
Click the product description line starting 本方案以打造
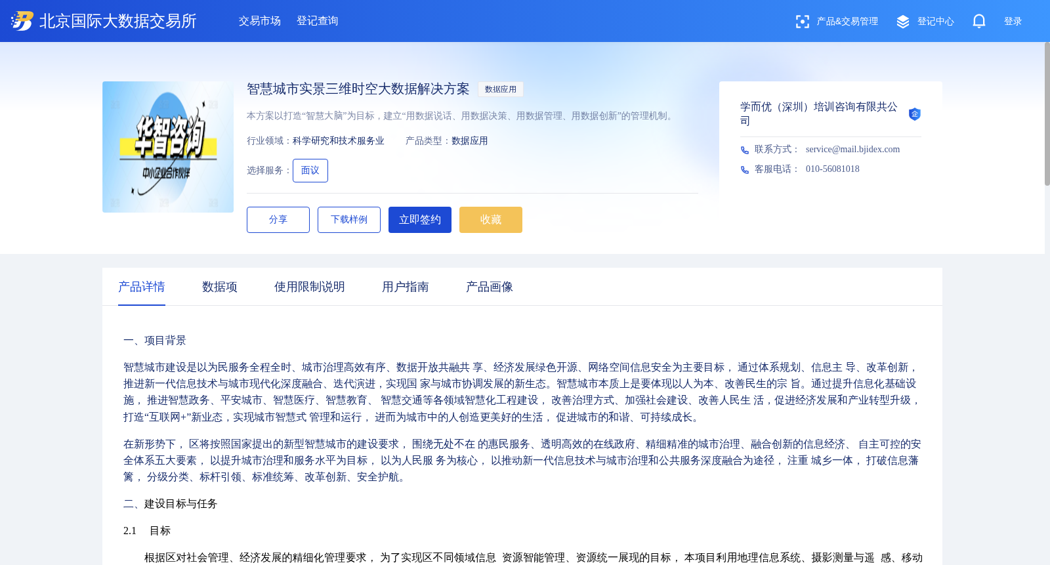tap(461, 116)
